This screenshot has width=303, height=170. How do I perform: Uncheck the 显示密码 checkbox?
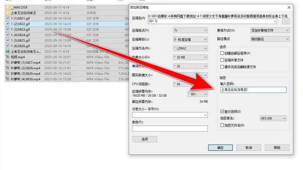[222, 111]
